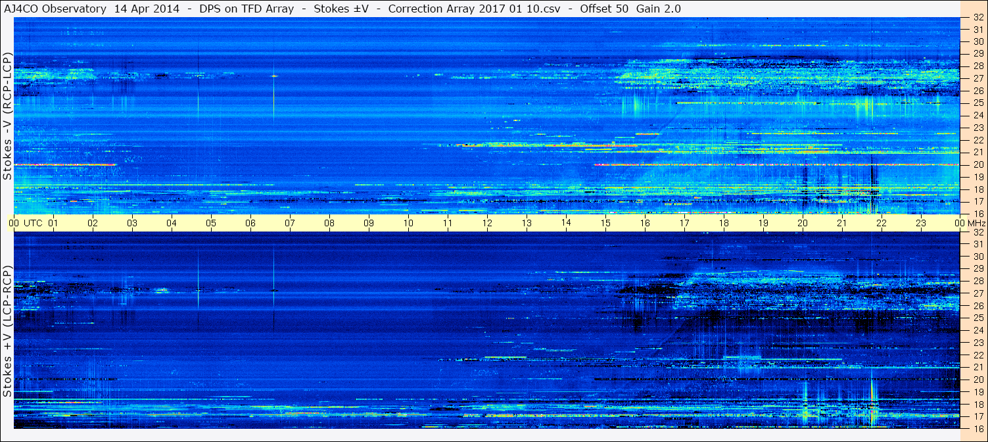Click the 01 hour tick on the time axis
Image resolution: width=988 pixels, height=442 pixels.
[x=53, y=223]
